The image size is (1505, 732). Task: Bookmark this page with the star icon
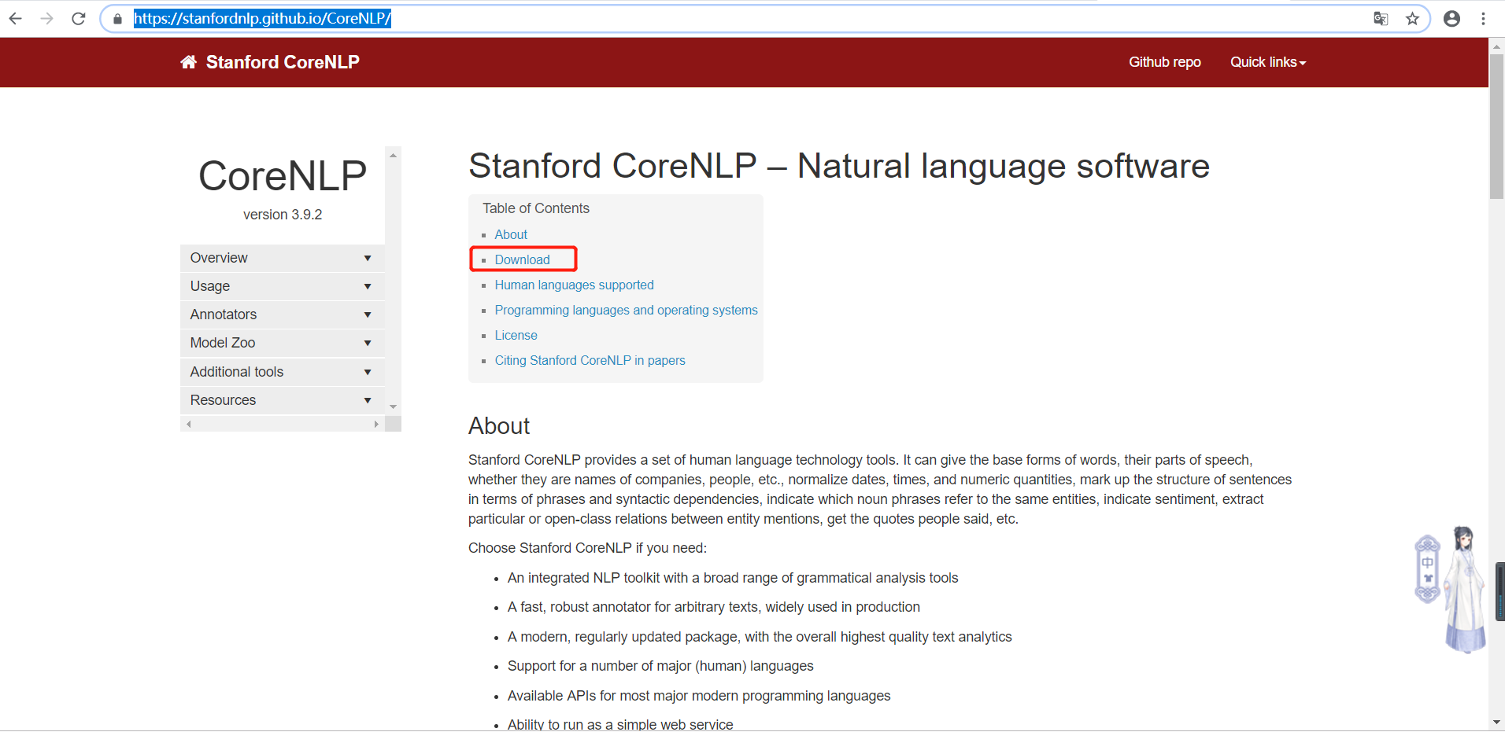point(1412,18)
